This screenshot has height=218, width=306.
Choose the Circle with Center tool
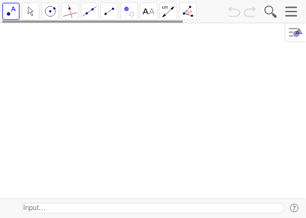(50, 11)
